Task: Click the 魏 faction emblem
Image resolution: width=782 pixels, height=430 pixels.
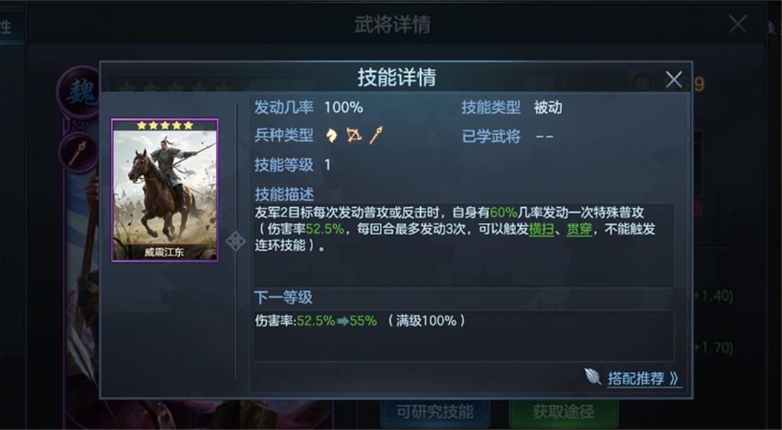Action: click(79, 92)
